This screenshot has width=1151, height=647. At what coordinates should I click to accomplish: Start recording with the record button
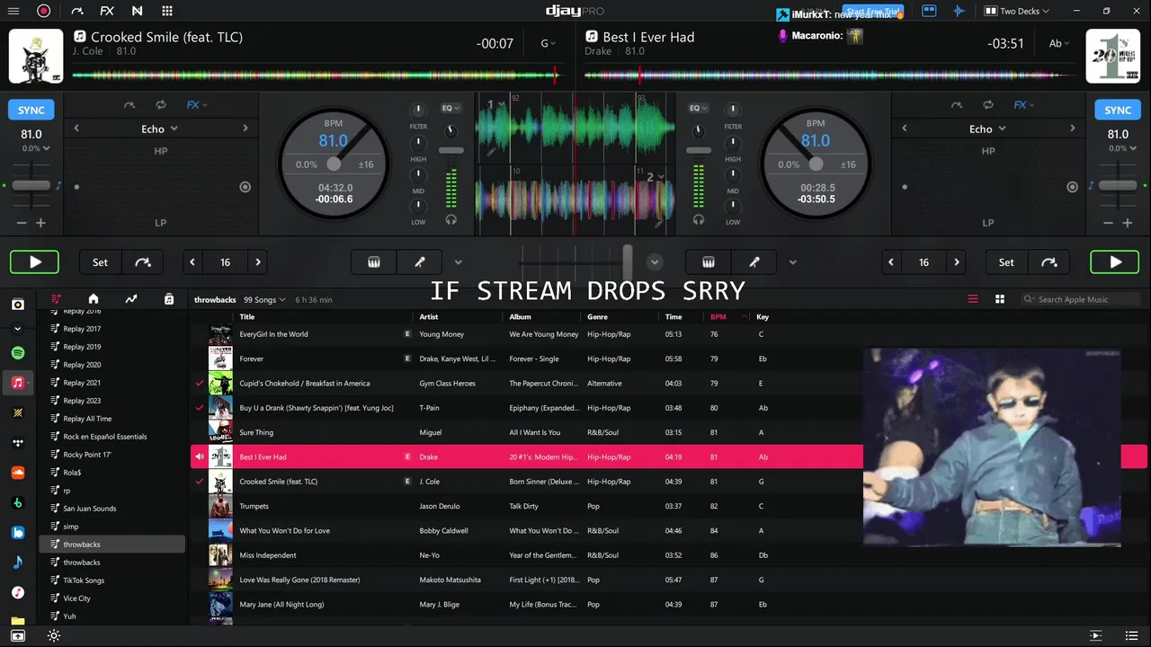pos(43,11)
